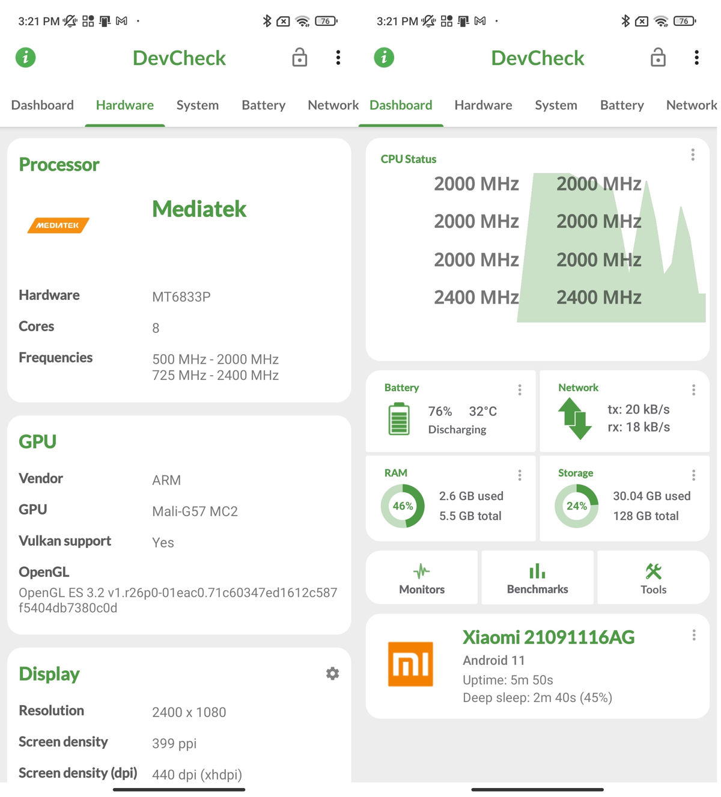
Task: Click the RAM 46% usage ring
Action: coord(401,505)
